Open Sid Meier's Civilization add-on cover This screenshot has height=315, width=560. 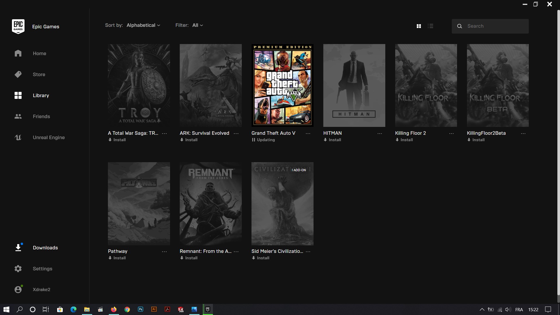point(282,204)
